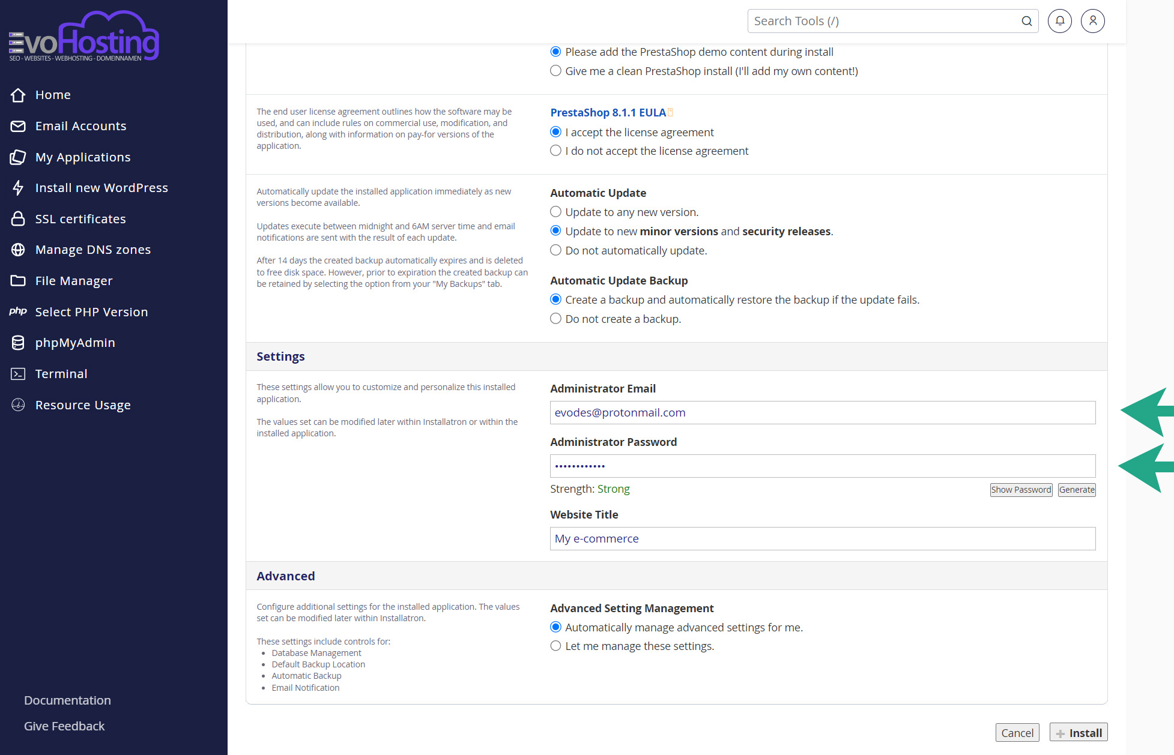The image size is (1174, 755).
Task: Select clean PrestaShop install option
Action: [x=556, y=71]
